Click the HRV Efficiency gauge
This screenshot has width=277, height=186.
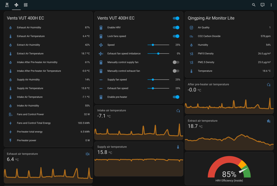pyautogui.click(x=229, y=170)
